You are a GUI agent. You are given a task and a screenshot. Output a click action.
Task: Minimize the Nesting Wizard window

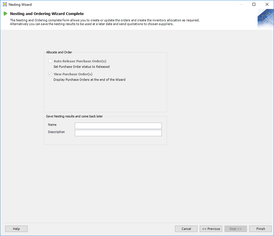240,5
